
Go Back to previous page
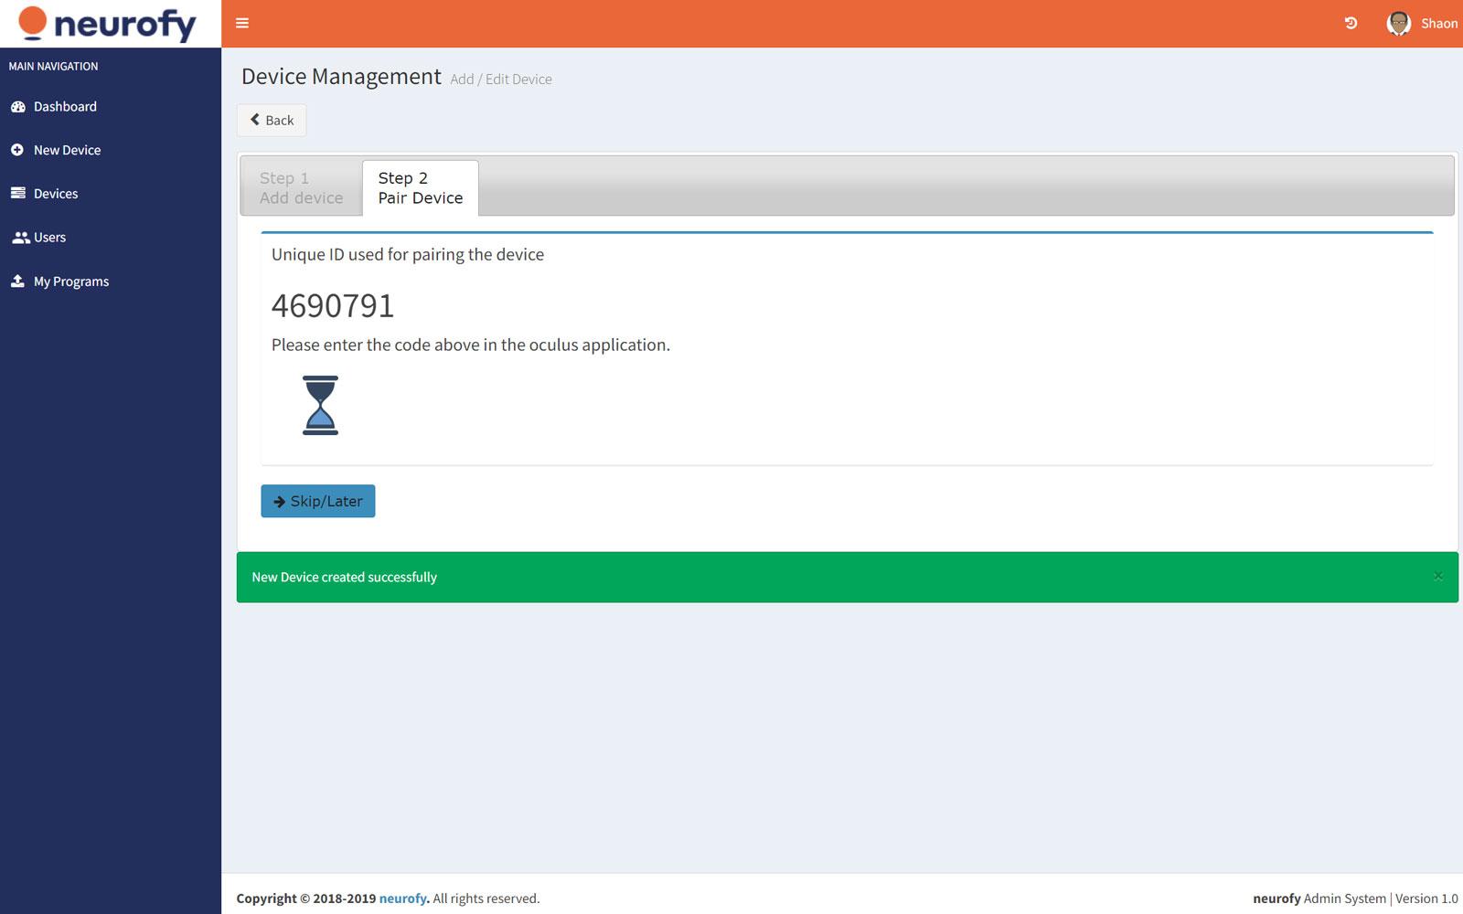(272, 120)
